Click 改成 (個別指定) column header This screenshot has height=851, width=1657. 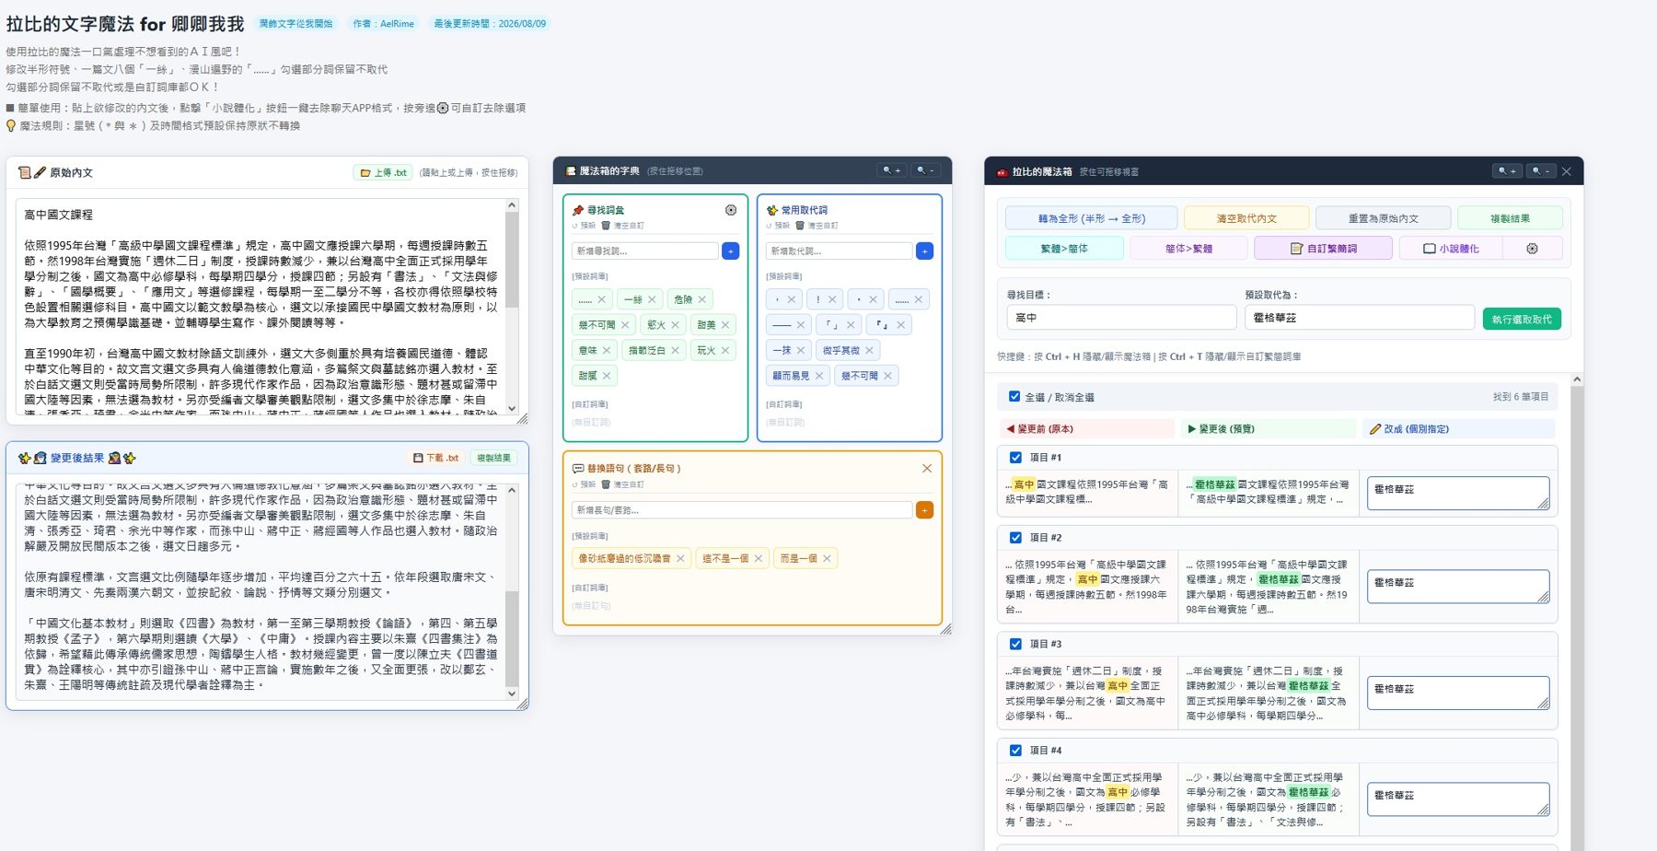1459,428
